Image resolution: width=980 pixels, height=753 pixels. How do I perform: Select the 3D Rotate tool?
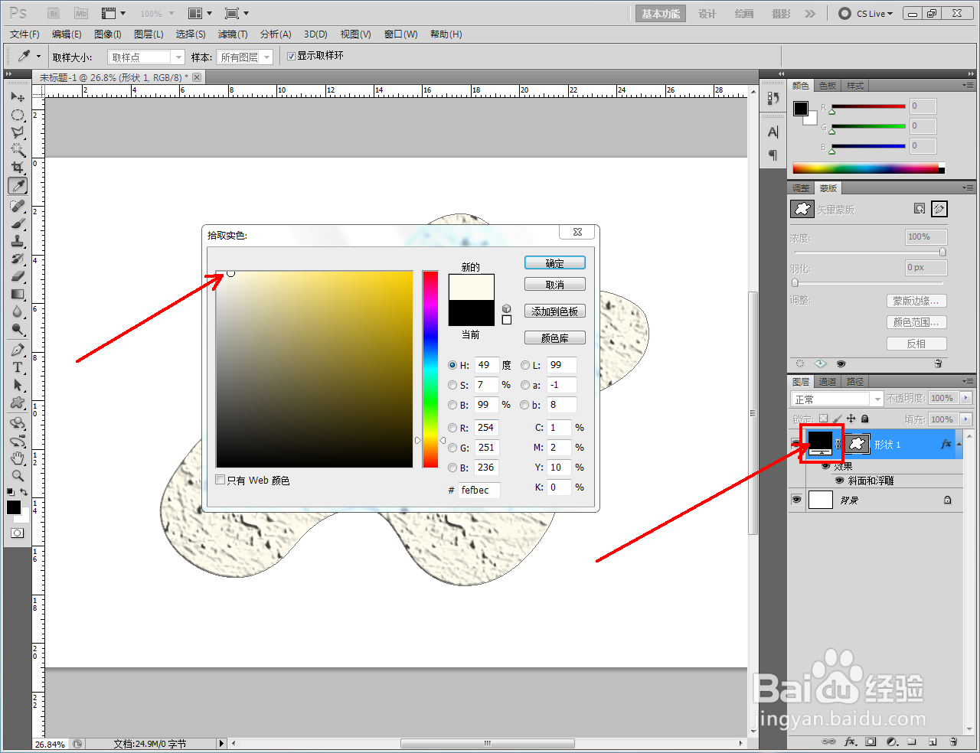pyautogui.click(x=18, y=423)
